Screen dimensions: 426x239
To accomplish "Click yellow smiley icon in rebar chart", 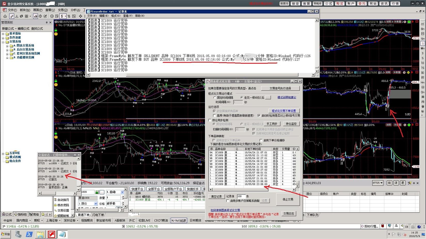I will pos(56,34).
